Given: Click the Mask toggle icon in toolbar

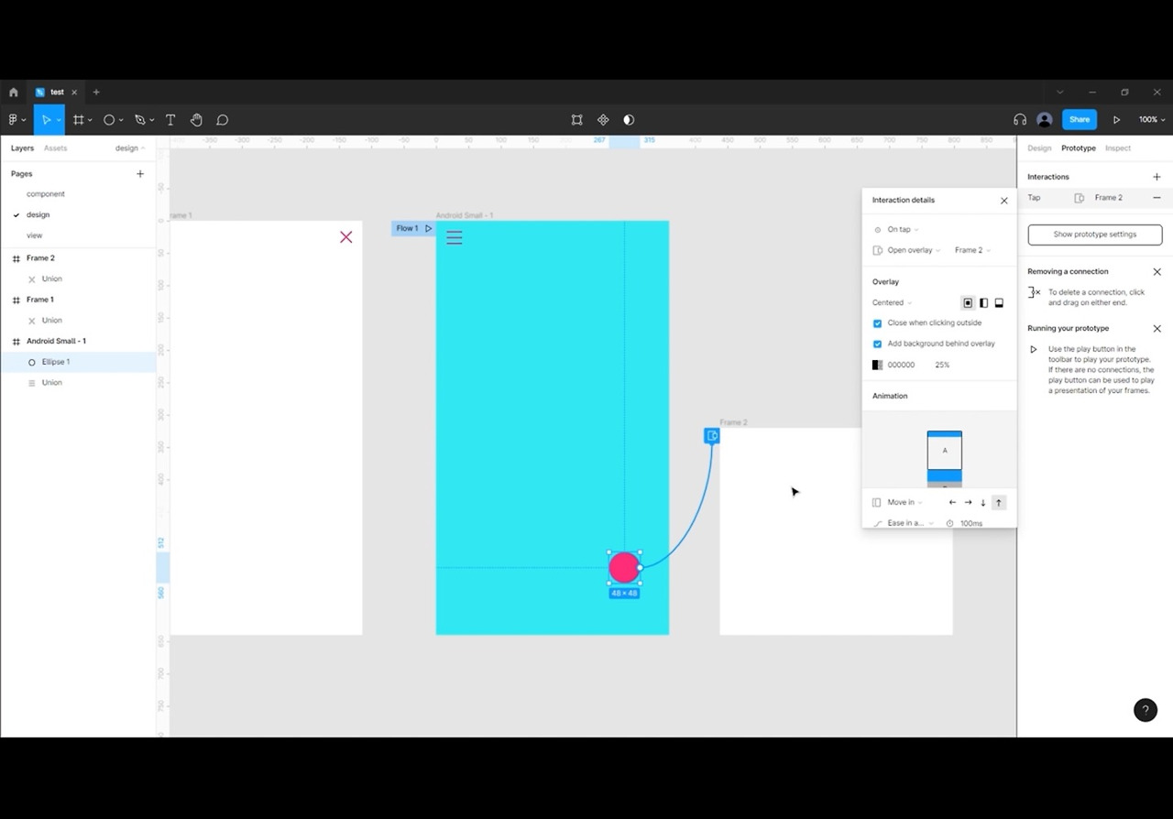Looking at the screenshot, I should coord(629,120).
